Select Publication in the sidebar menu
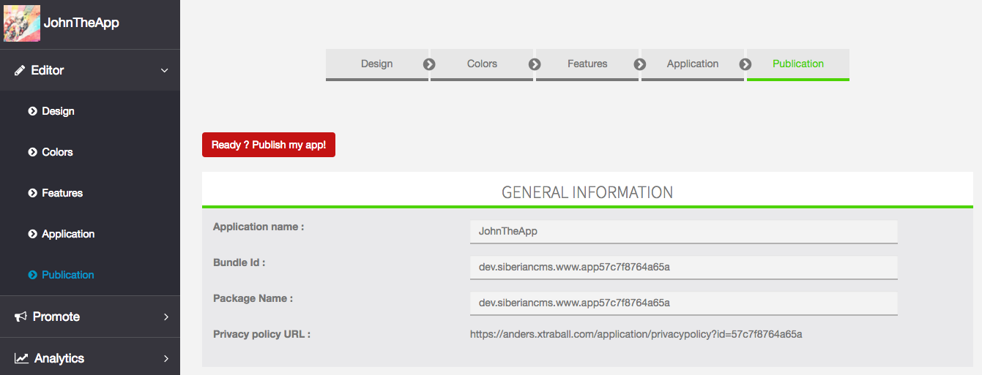The height and width of the screenshot is (375, 982). pos(67,275)
